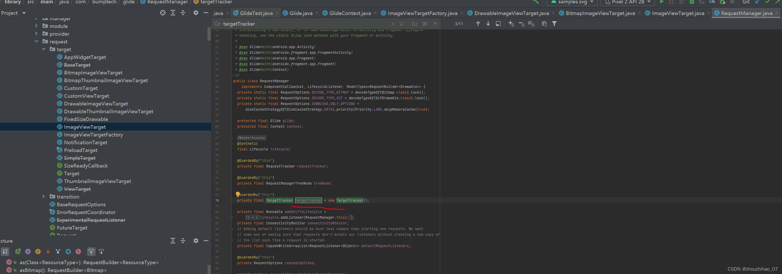
Task: Toggle Show Fields (f) in Structure
Action: click(x=38, y=251)
